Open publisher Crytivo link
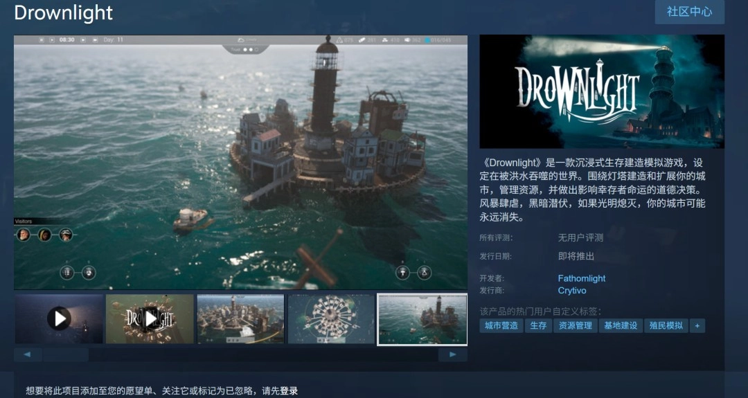 tap(572, 291)
